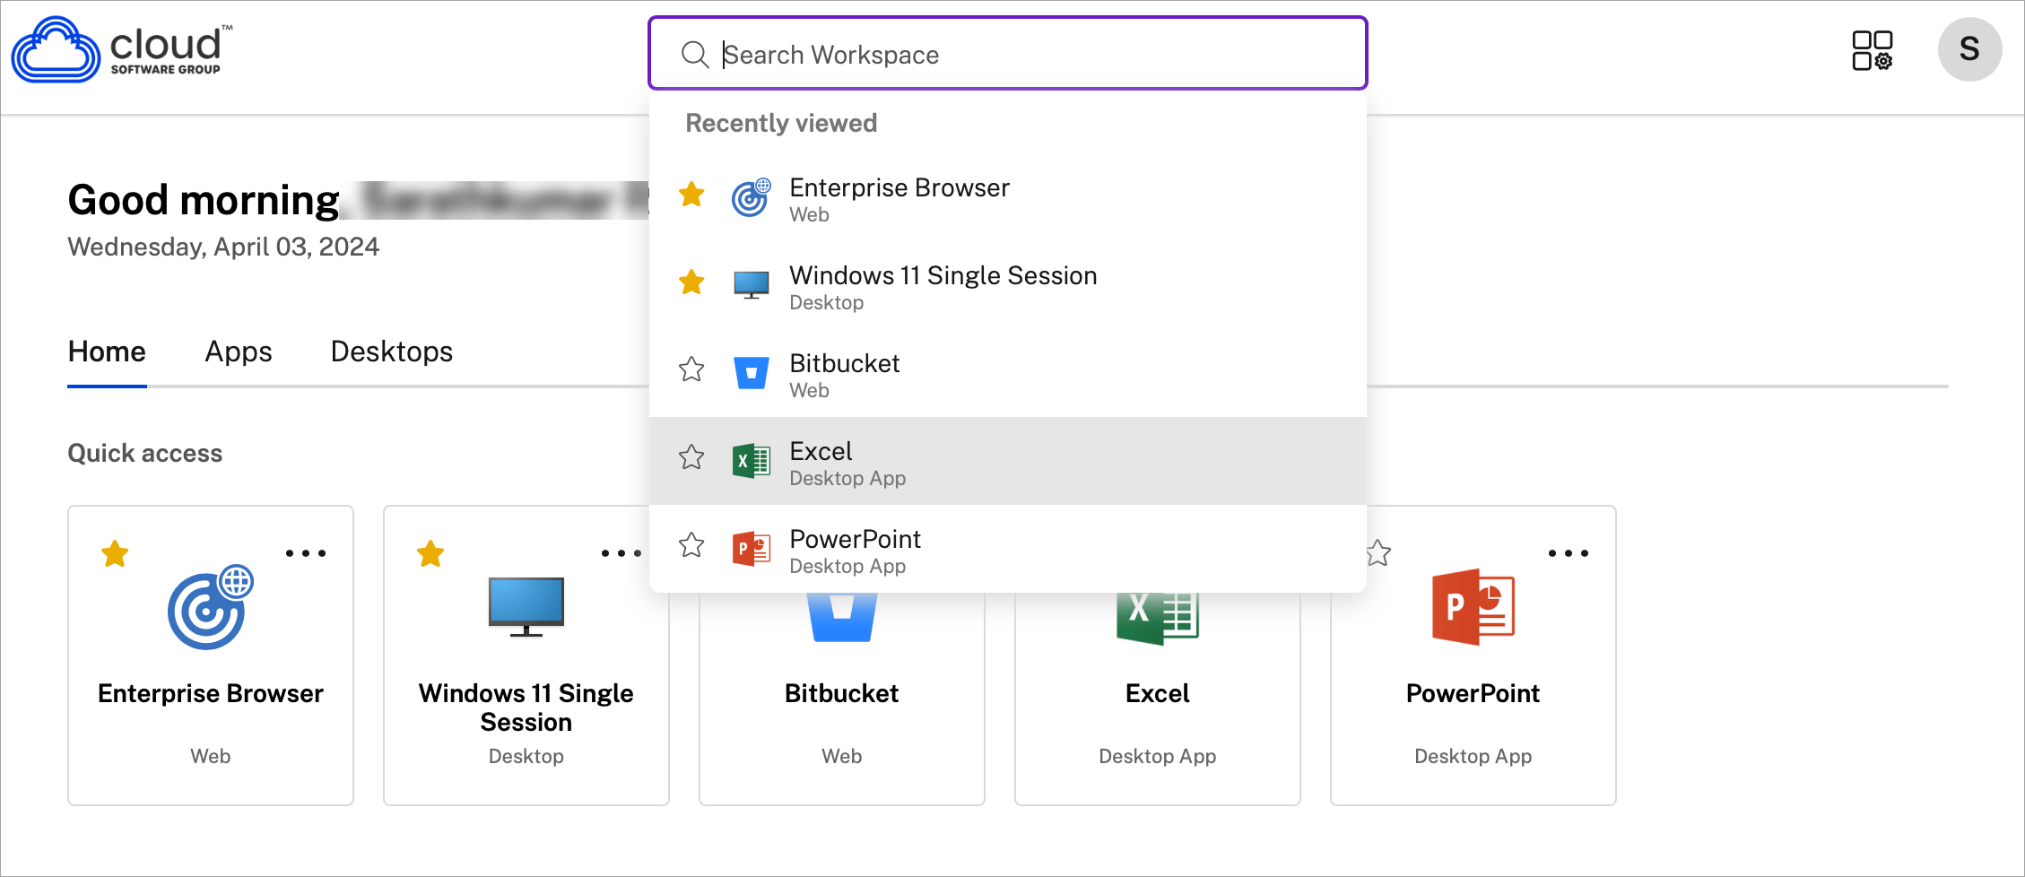Click the Bitbucket icon in Recently viewed

pos(752,373)
